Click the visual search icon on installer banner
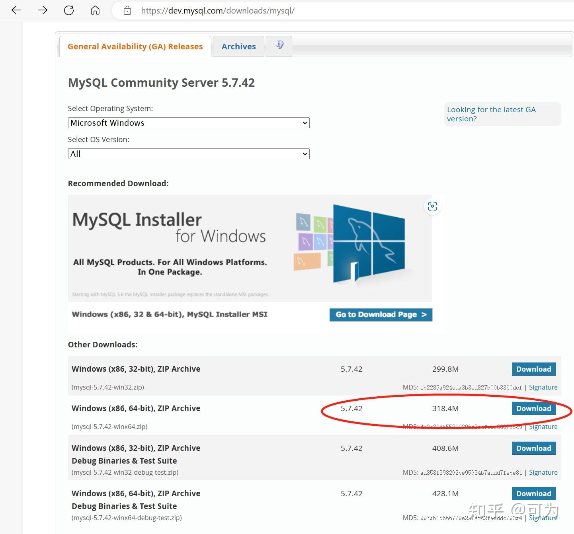This screenshot has height=534, width=574. [432, 206]
